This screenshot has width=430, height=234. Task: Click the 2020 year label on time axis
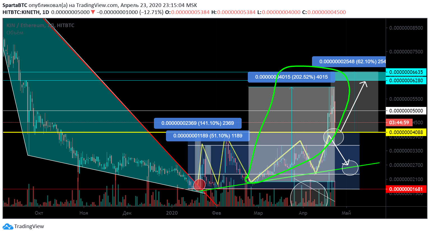coord(172,213)
